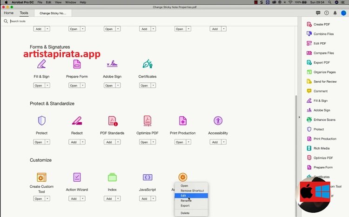This screenshot has width=349, height=217.
Task: Click Add button under Index
Action: click(109, 199)
